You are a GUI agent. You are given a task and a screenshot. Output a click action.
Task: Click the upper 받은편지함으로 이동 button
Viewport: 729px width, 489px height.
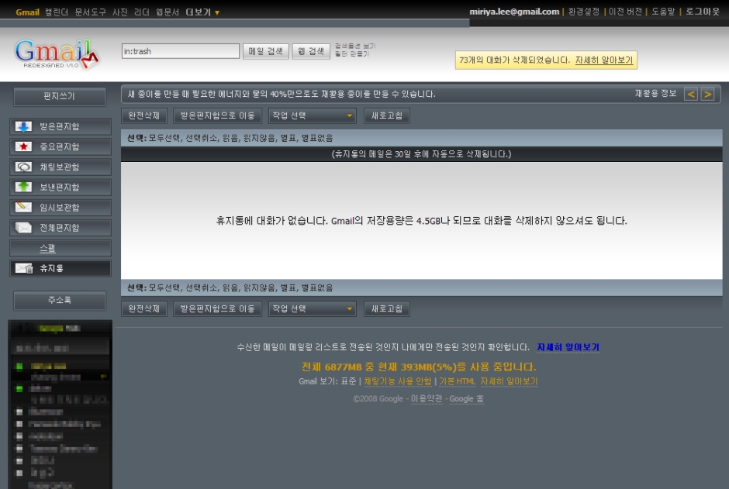218,115
